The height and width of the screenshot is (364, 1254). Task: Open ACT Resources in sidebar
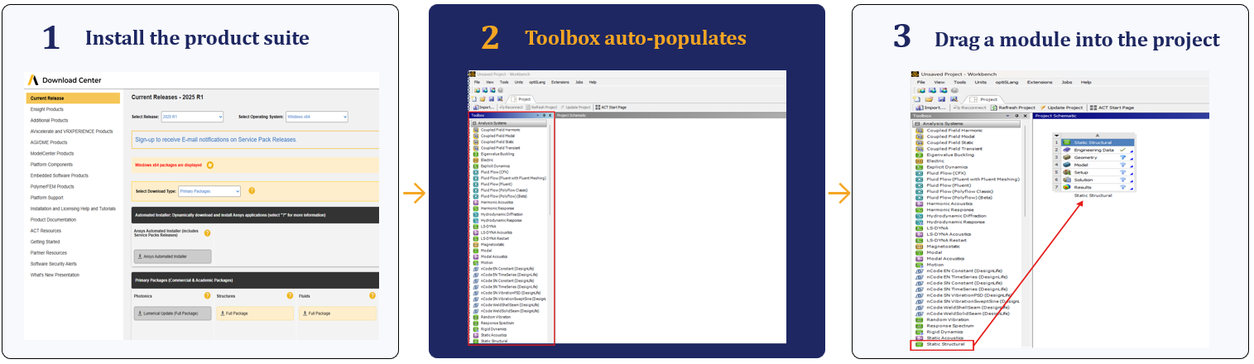46,231
